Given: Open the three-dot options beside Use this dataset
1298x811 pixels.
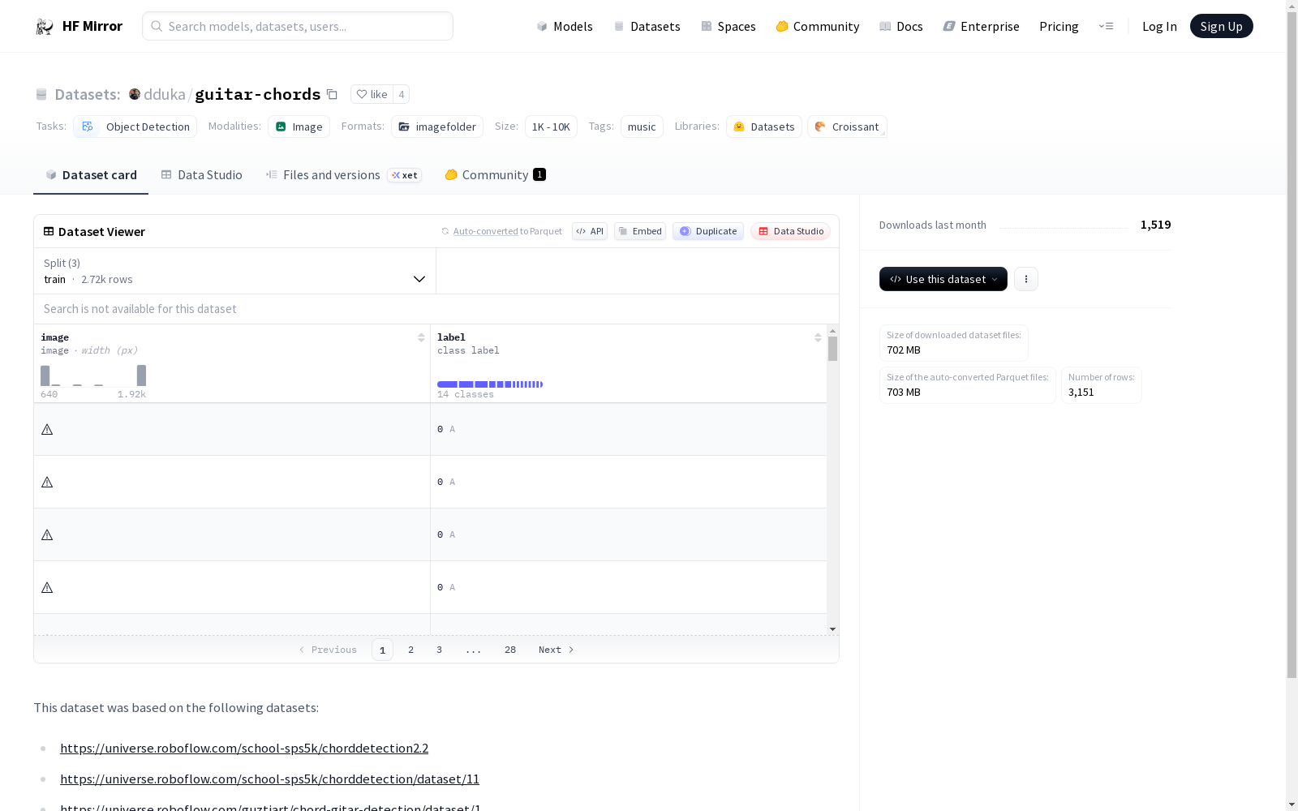Looking at the screenshot, I should (1026, 279).
